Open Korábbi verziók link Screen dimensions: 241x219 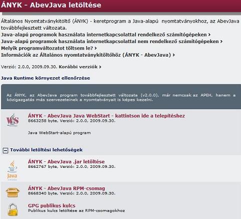(80, 67)
